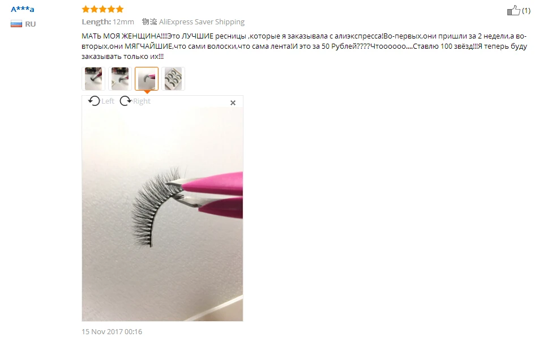Rotate photo with the Right arrow icon
This screenshot has width=539, height=341.
pyautogui.click(x=126, y=101)
